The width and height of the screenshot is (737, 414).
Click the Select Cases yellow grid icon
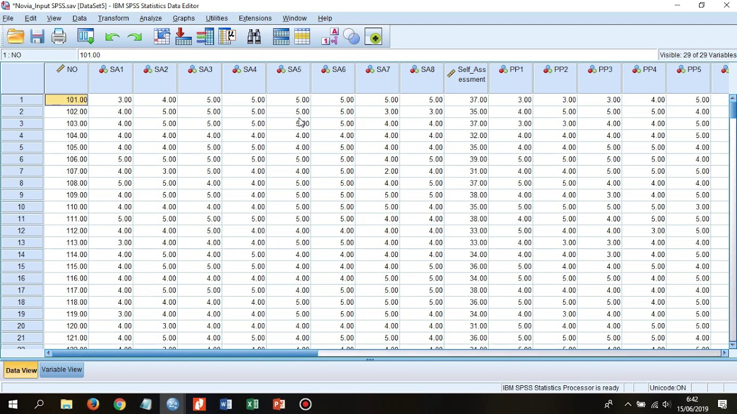tap(302, 37)
